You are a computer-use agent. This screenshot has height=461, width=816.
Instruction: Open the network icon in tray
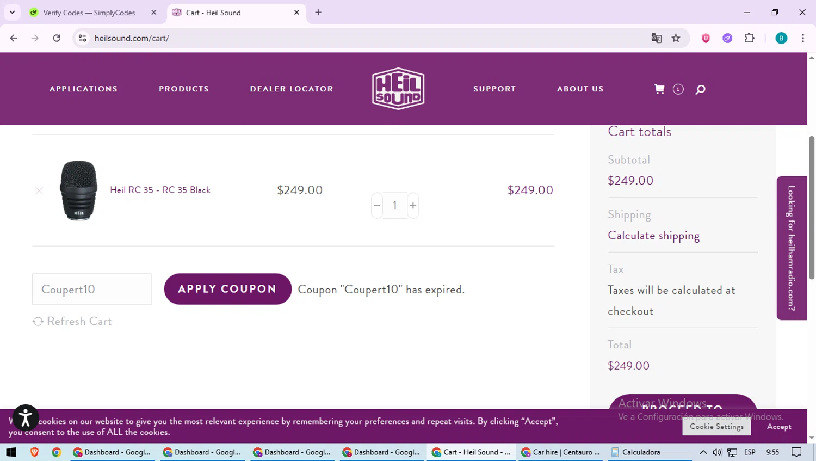point(733,452)
